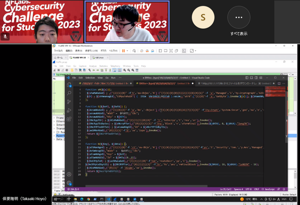
Task: Open VMware power options dropdown arrow
Action: pos(127,51)
